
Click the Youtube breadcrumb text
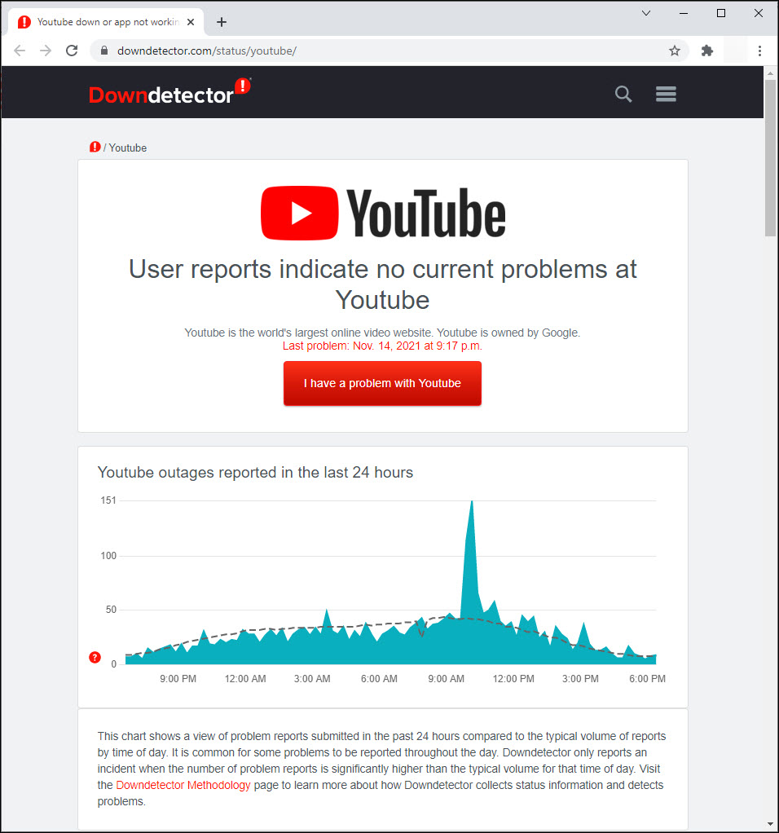(x=127, y=148)
